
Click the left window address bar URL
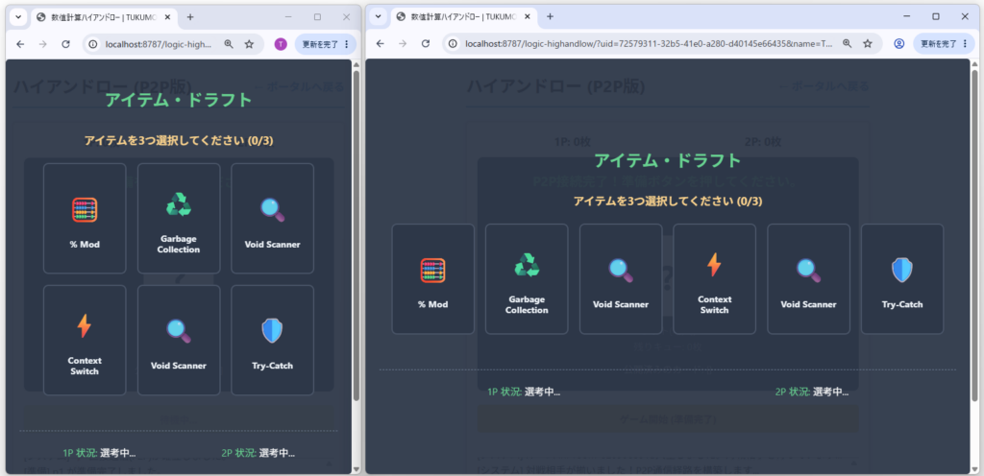159,44
